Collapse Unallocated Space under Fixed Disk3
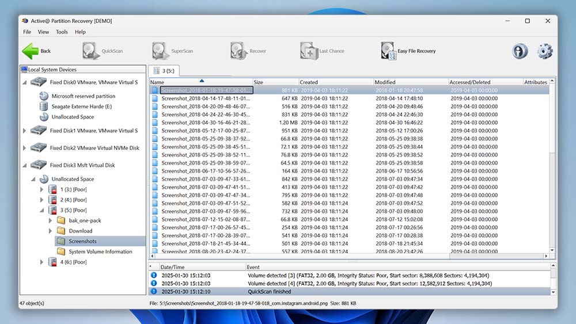The height and width of the screenshot is (324, 576). (x=33, y=180)
